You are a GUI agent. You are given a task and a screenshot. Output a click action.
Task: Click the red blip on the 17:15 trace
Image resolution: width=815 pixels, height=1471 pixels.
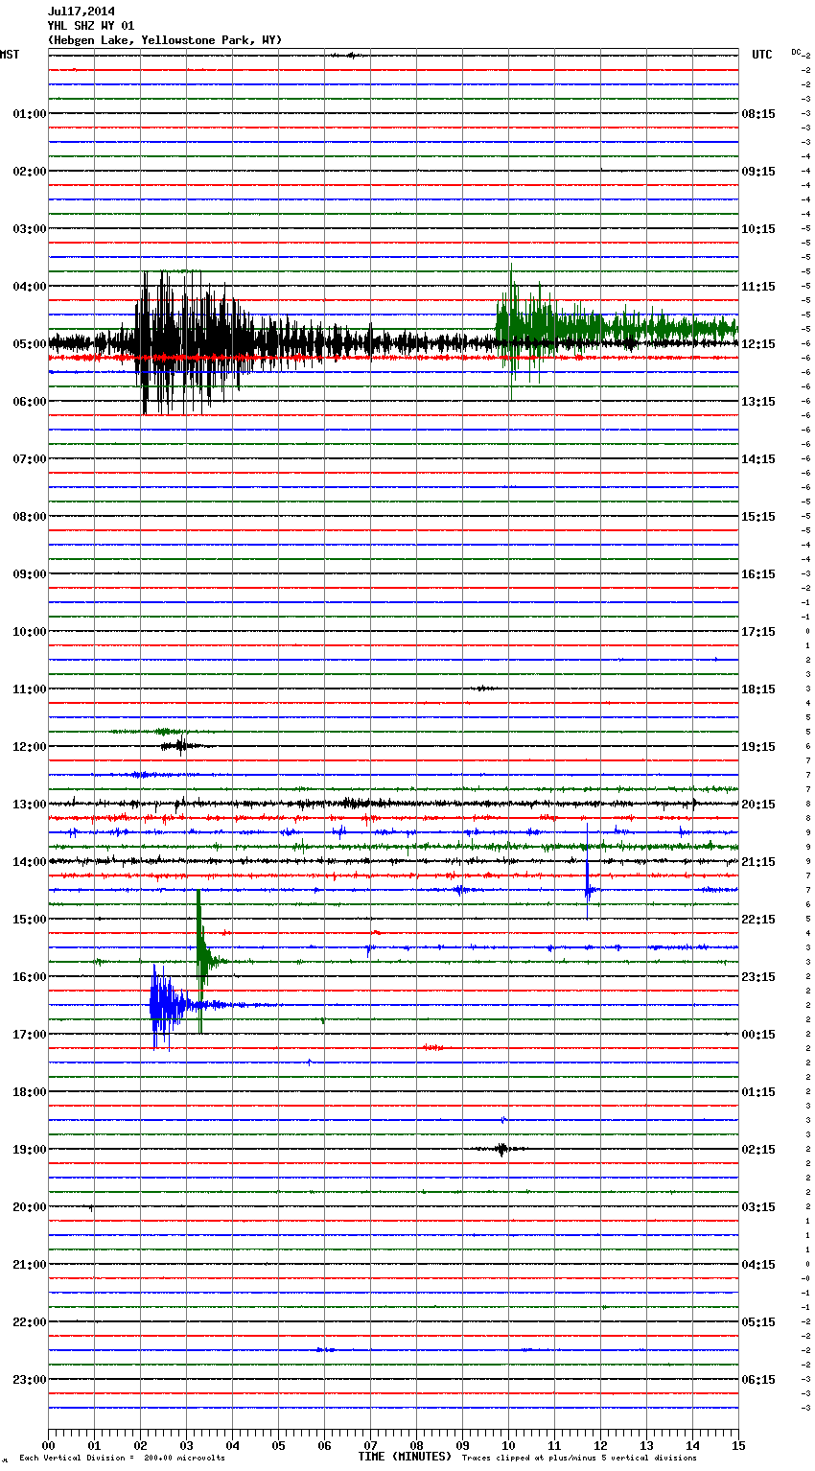[432, 1048]
